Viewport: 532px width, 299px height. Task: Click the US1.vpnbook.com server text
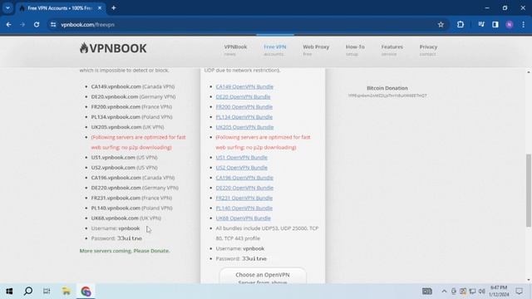pyautogui.click(x=113, y=157)
